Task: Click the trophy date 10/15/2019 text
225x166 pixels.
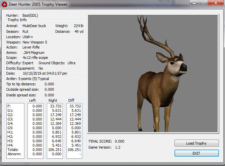Action: 45,73
